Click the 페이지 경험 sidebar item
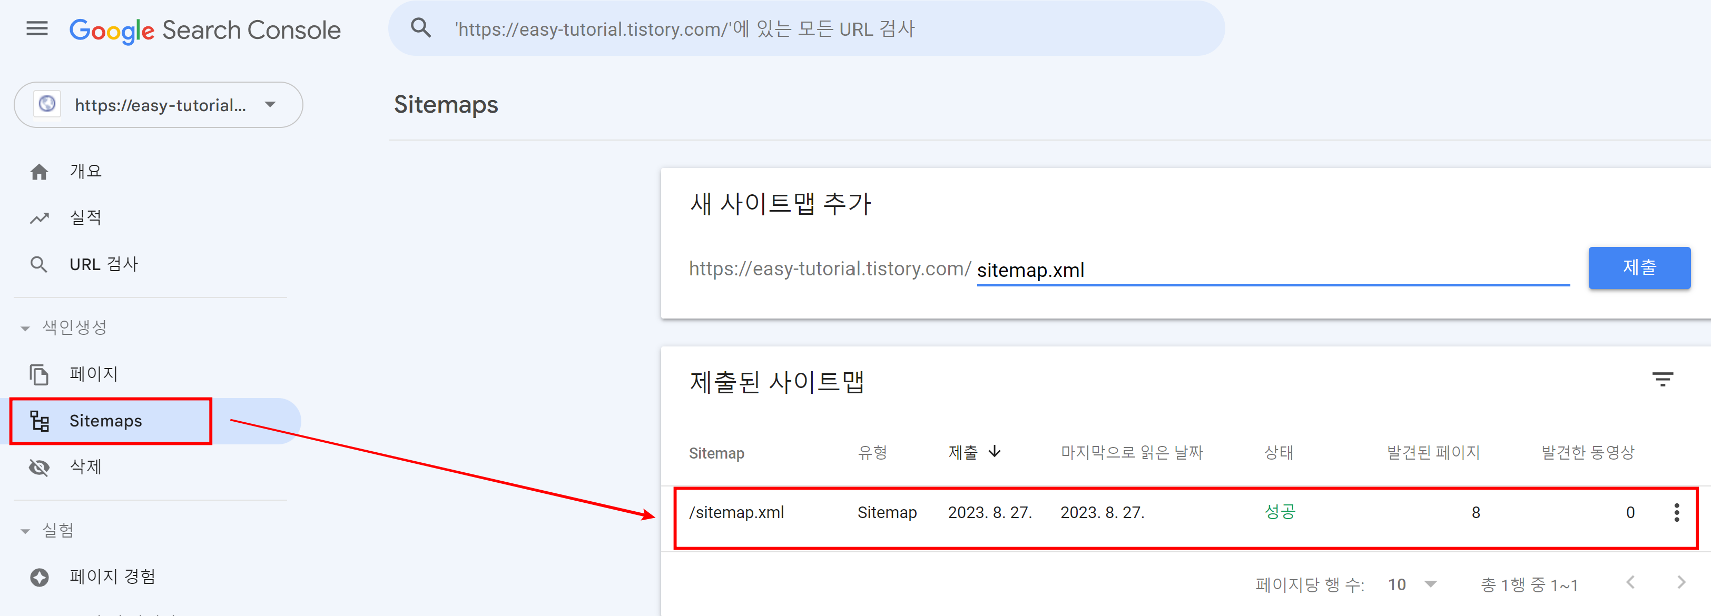Image resolution: width=1711 pixels, height=616 pixels. click(112, 577)
